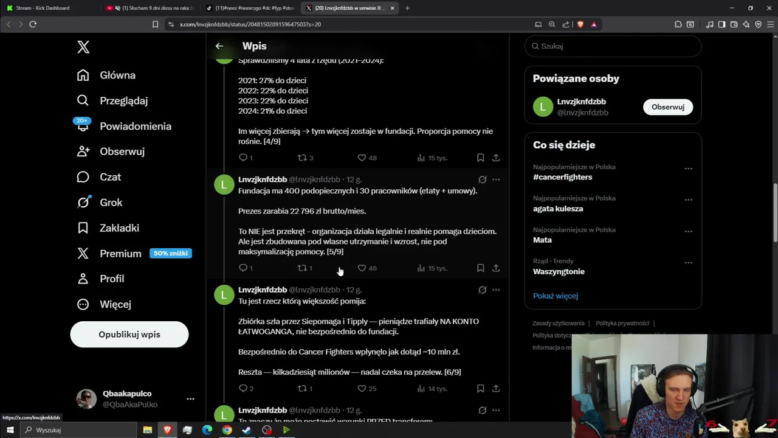Viewport: 778px width, 438px height.
Task: Click the Qbaakapulco account avatar
Action: click(x=86, y=399)
